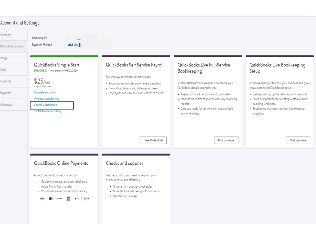Screen dimensions: 316x237
Task: Click the American Express card icon
Action: coord(68,199)
